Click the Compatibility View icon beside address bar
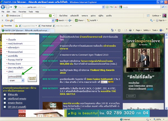Screen dimensions: 168x121 click(107, 7)
